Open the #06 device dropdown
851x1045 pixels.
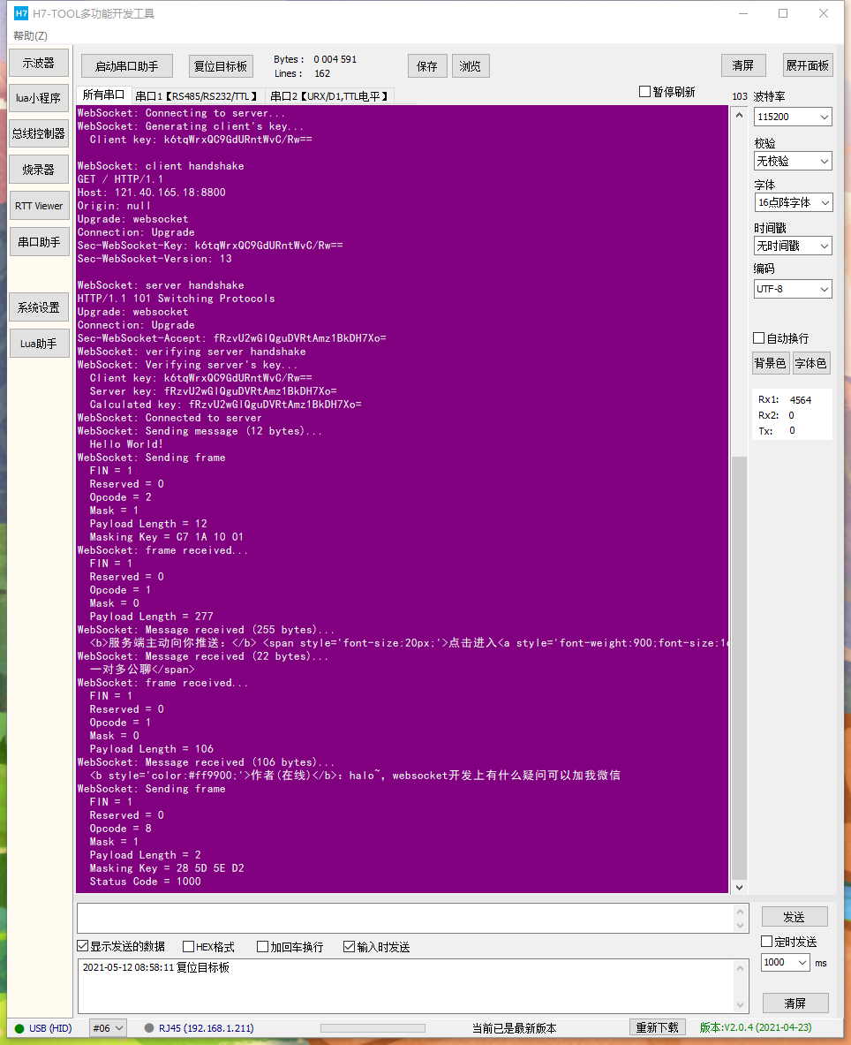coord(108,1028)
